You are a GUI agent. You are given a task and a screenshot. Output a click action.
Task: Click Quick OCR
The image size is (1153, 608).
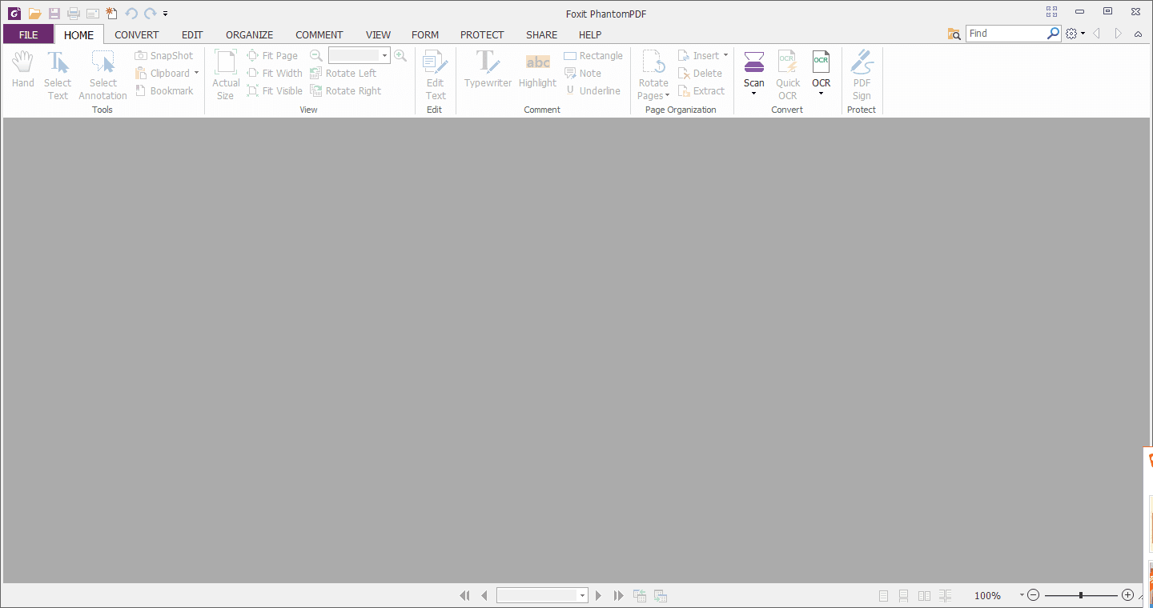click(x=788, y=75)
